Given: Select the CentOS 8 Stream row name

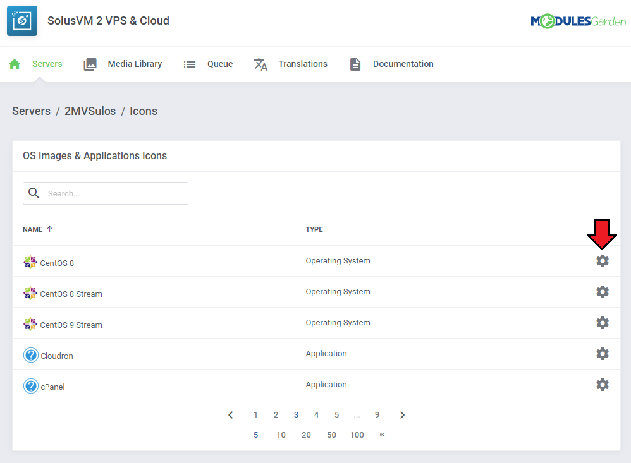Looking at the screenshot, I should (x=71, y=294).
